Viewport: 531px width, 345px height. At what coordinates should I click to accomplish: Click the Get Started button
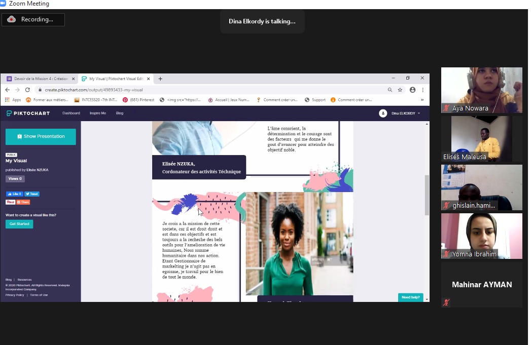[19, 224]
